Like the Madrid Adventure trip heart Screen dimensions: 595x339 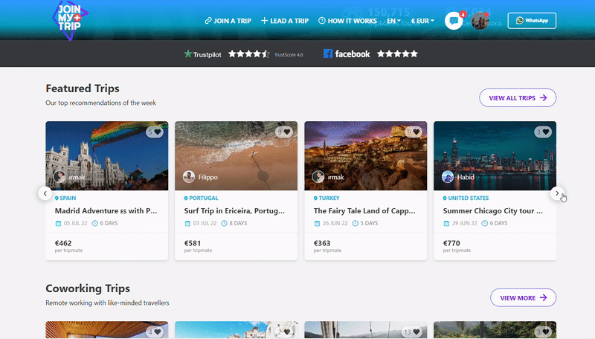tap(158, 132)
